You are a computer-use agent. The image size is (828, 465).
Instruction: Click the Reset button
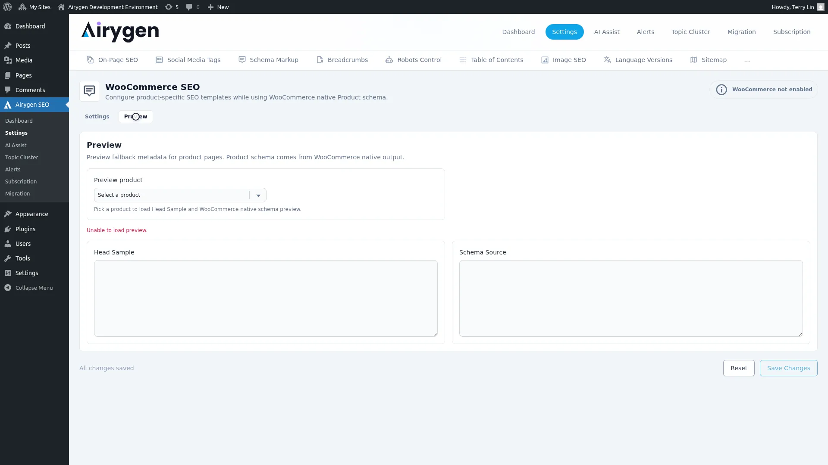point(739,368)
